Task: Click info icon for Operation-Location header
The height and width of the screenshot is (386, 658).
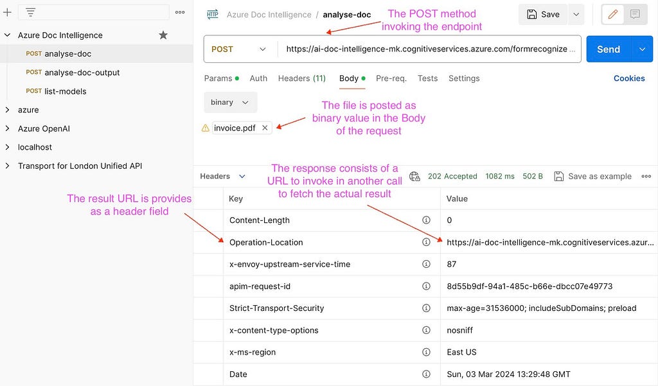Action: pyautogui.click(x=426, y=242)
